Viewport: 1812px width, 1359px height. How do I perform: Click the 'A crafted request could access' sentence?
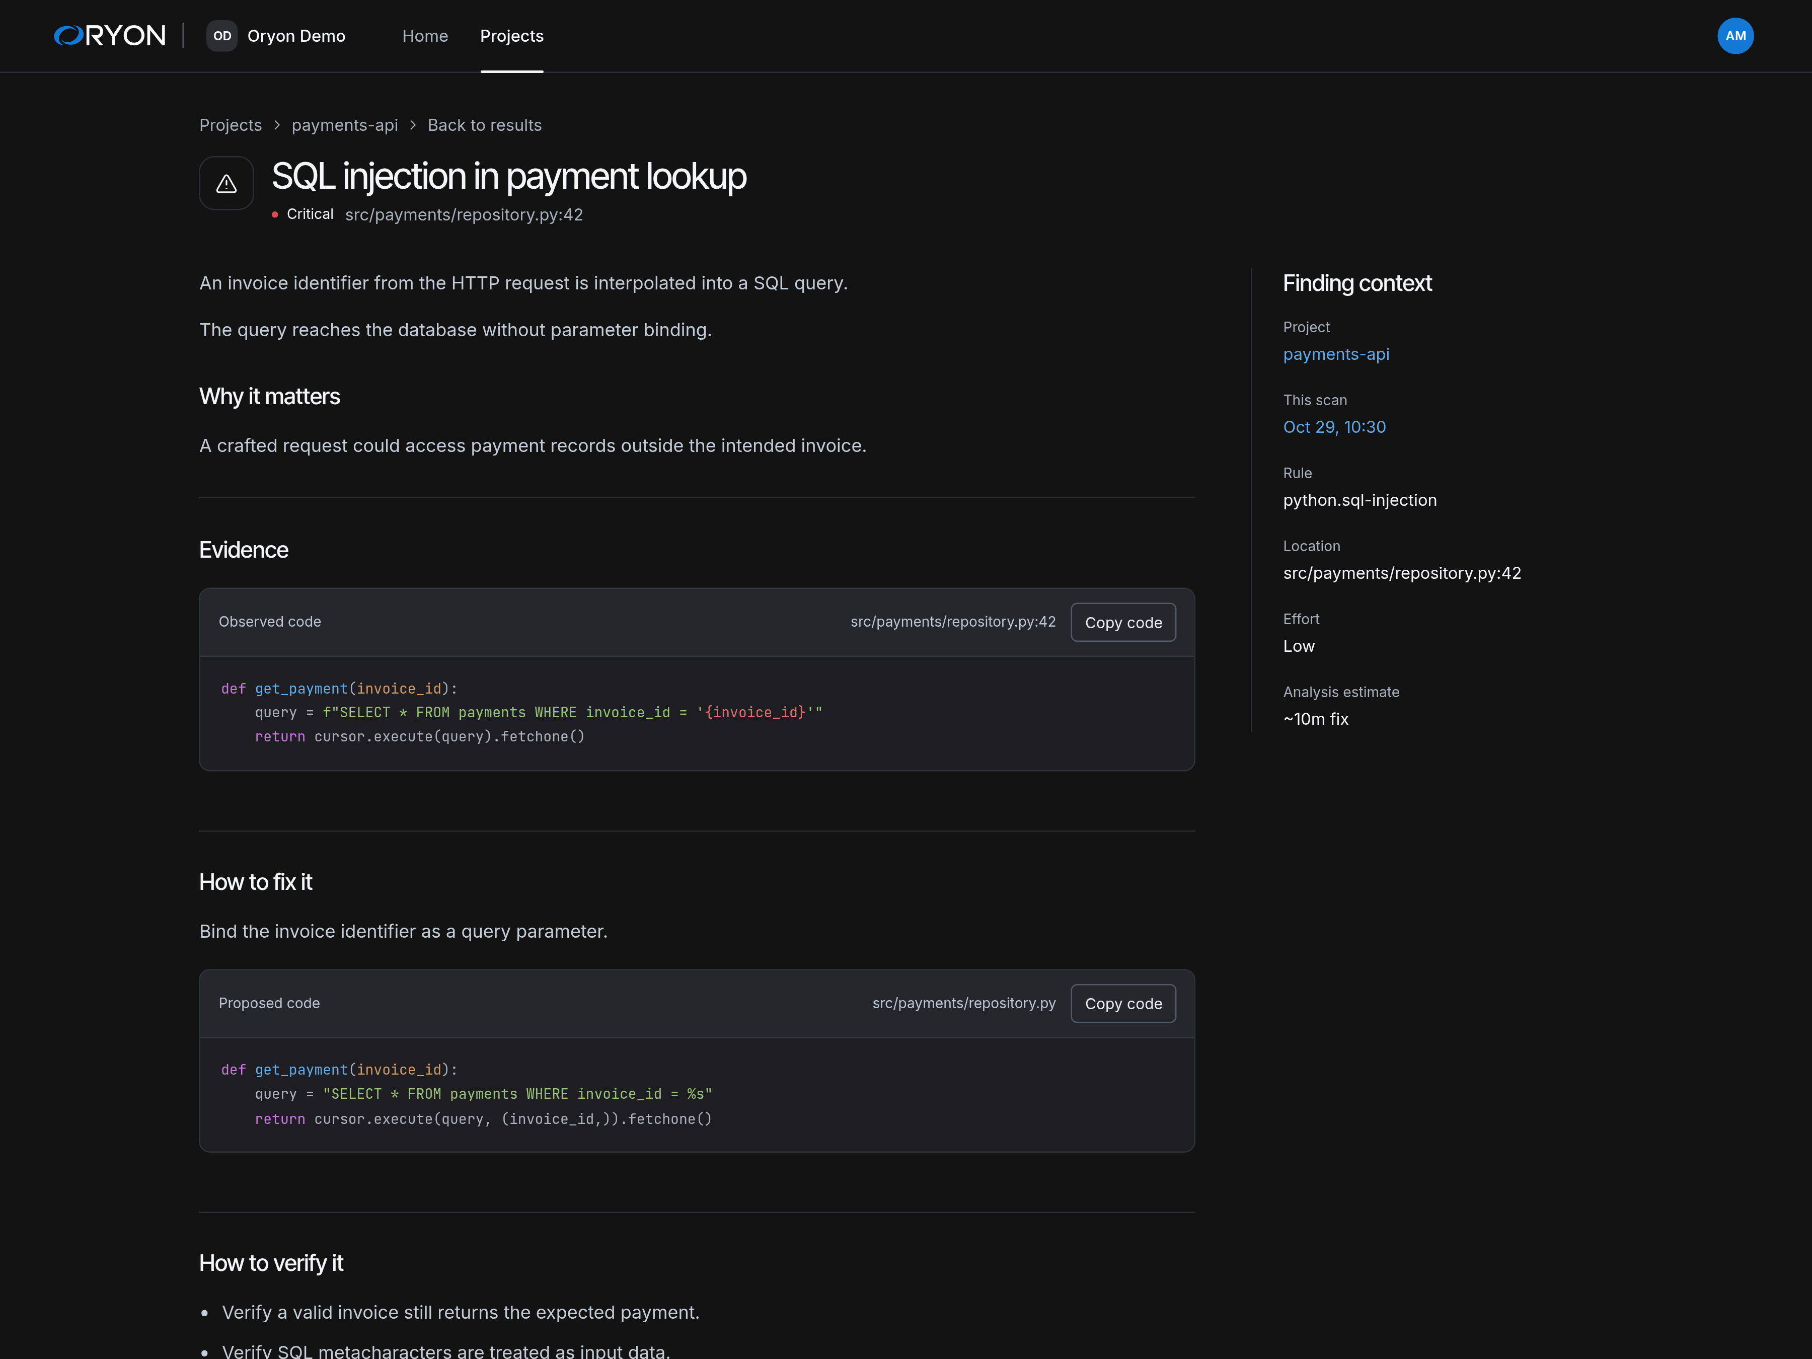[x=533, y=445]
